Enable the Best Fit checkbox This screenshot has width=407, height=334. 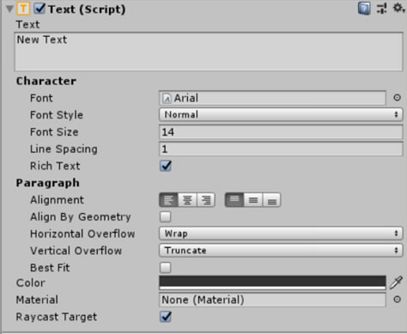166,268
